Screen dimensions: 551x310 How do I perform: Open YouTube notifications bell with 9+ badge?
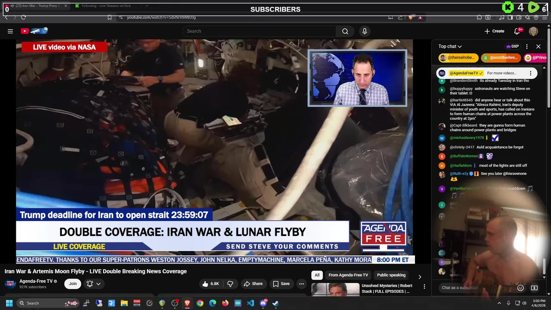click(x=517, y=31)
